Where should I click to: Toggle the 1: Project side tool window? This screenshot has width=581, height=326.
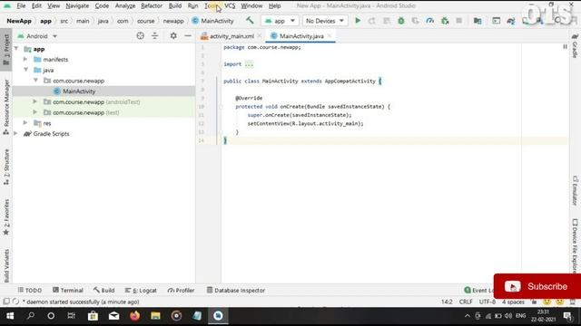[x=6, y=50]
